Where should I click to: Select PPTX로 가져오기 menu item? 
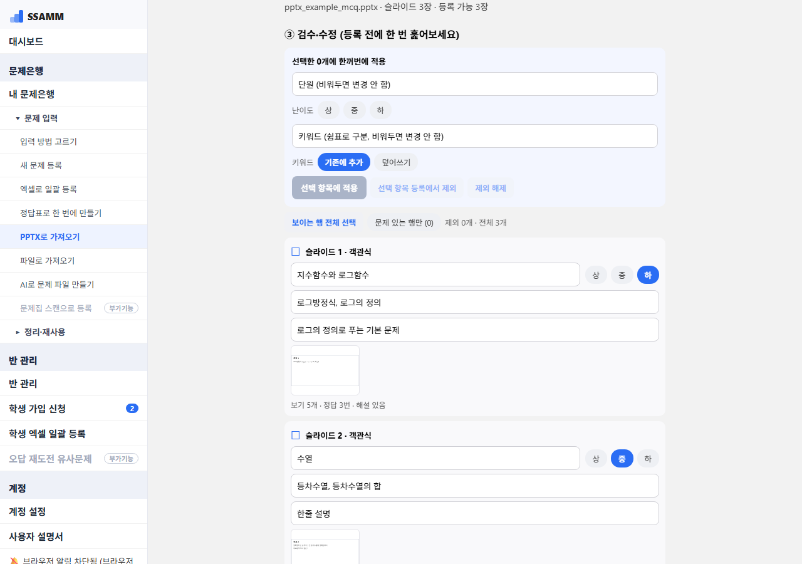[73, 237]
